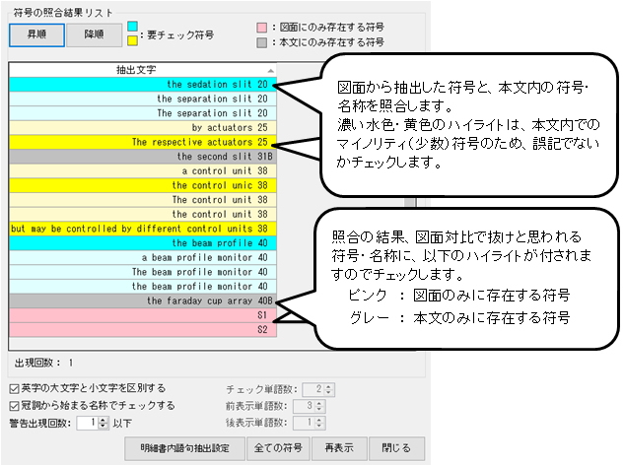This screenshot has height=466, width=624.
Task: Select row "a control unit 38"
Action: [x=143, y=171]
